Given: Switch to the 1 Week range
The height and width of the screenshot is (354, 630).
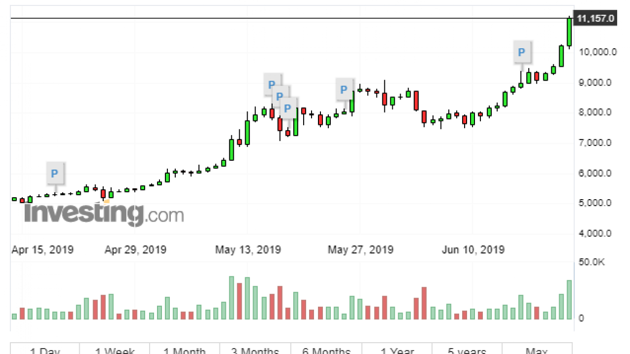Looking at the screenshot, I should pos(115,350).
